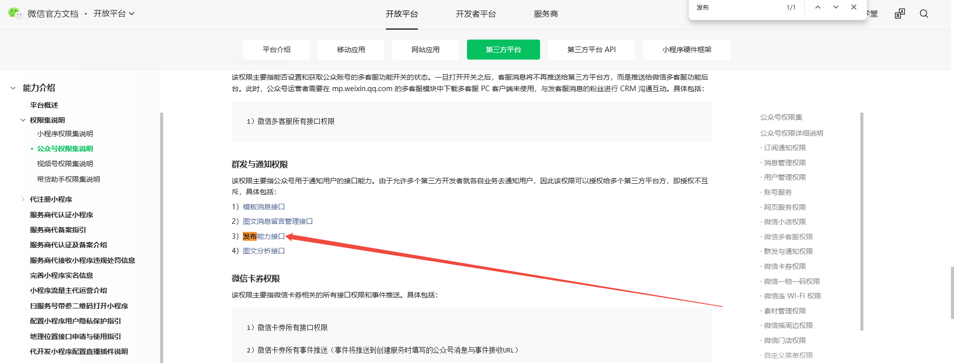This screenshot has width=954, height=363.
Task: Collapse the 能力介绍 section
Action: (x=13, y=88)
